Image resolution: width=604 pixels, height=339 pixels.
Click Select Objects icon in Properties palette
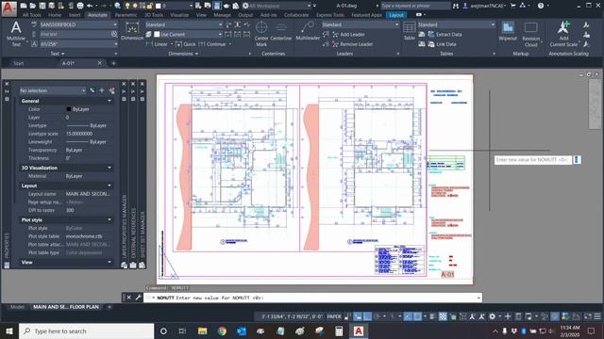coord(102,90)
